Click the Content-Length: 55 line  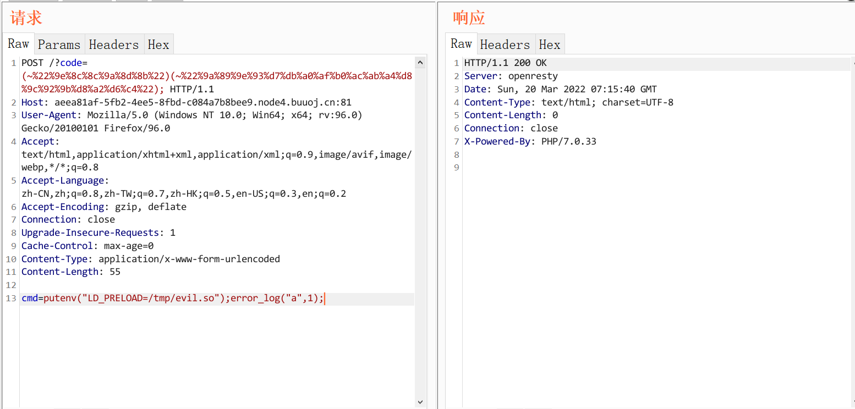(71, 272)
